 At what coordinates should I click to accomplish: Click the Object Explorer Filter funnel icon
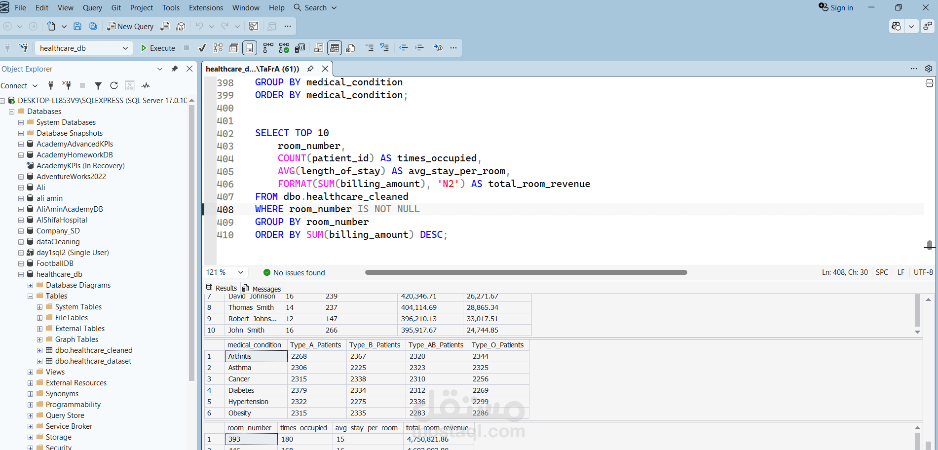pos(98,85)
